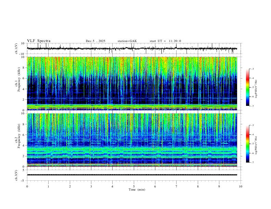Click the ch.2 spectrogram color scale bar
Image resolution: width=271 pixels, height=209 pixels.
pyautogui.click(x=247, y=144)
